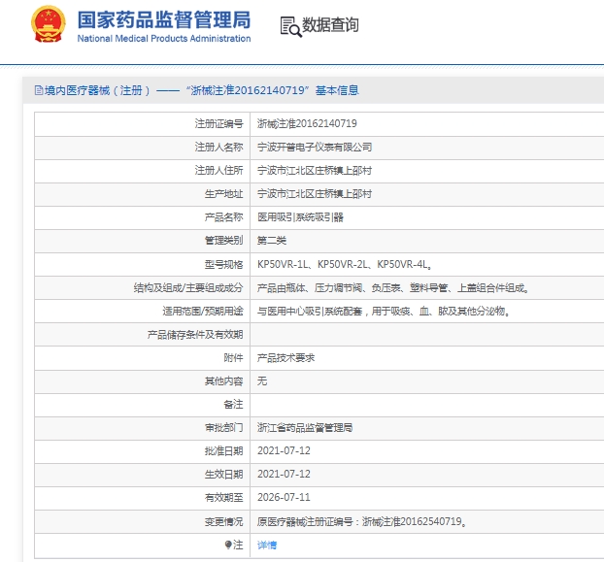
Task: Click model specs KP50VR-1L、KP50VR-2L value
Action: coord(345,264)
